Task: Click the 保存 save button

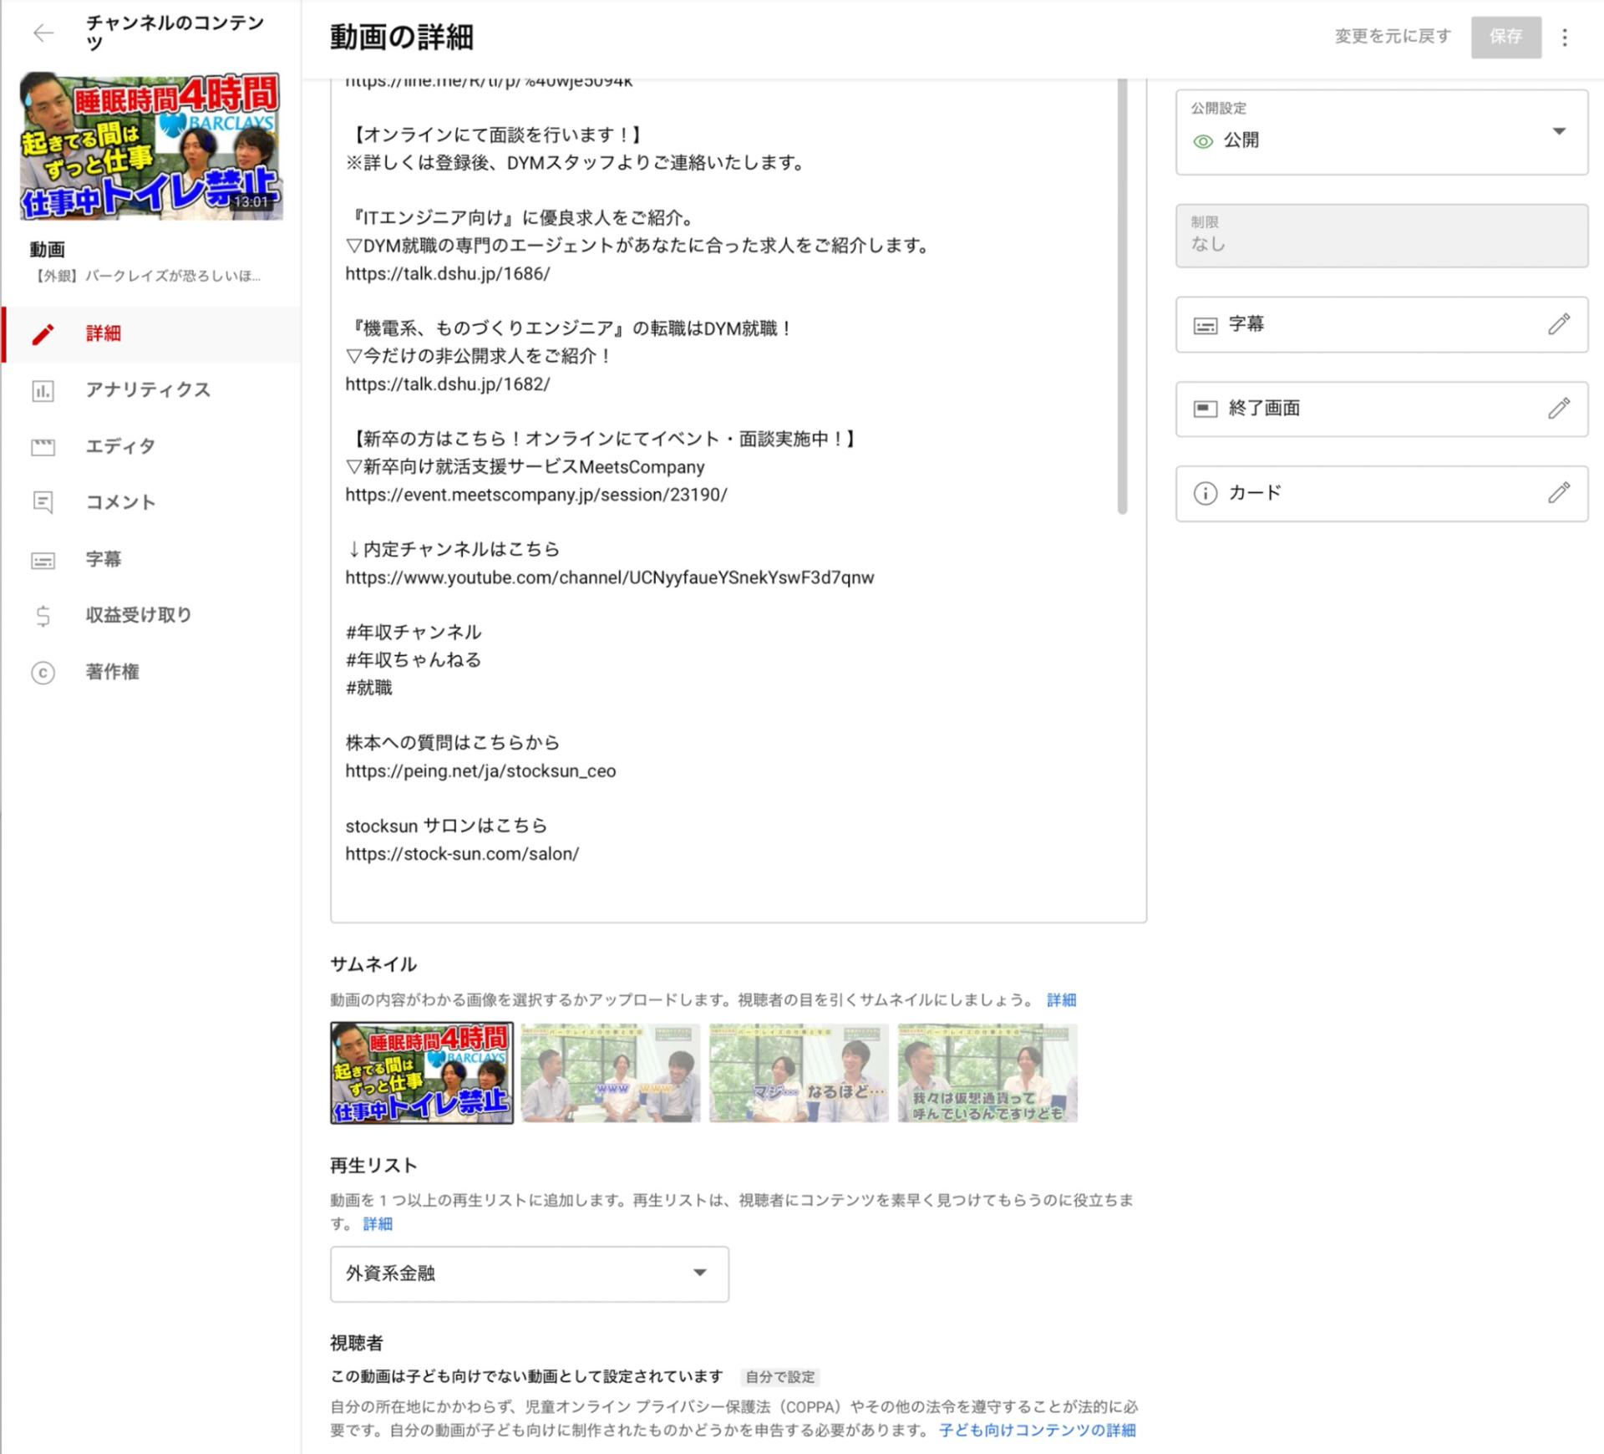Action: [x=1505, y=37]
